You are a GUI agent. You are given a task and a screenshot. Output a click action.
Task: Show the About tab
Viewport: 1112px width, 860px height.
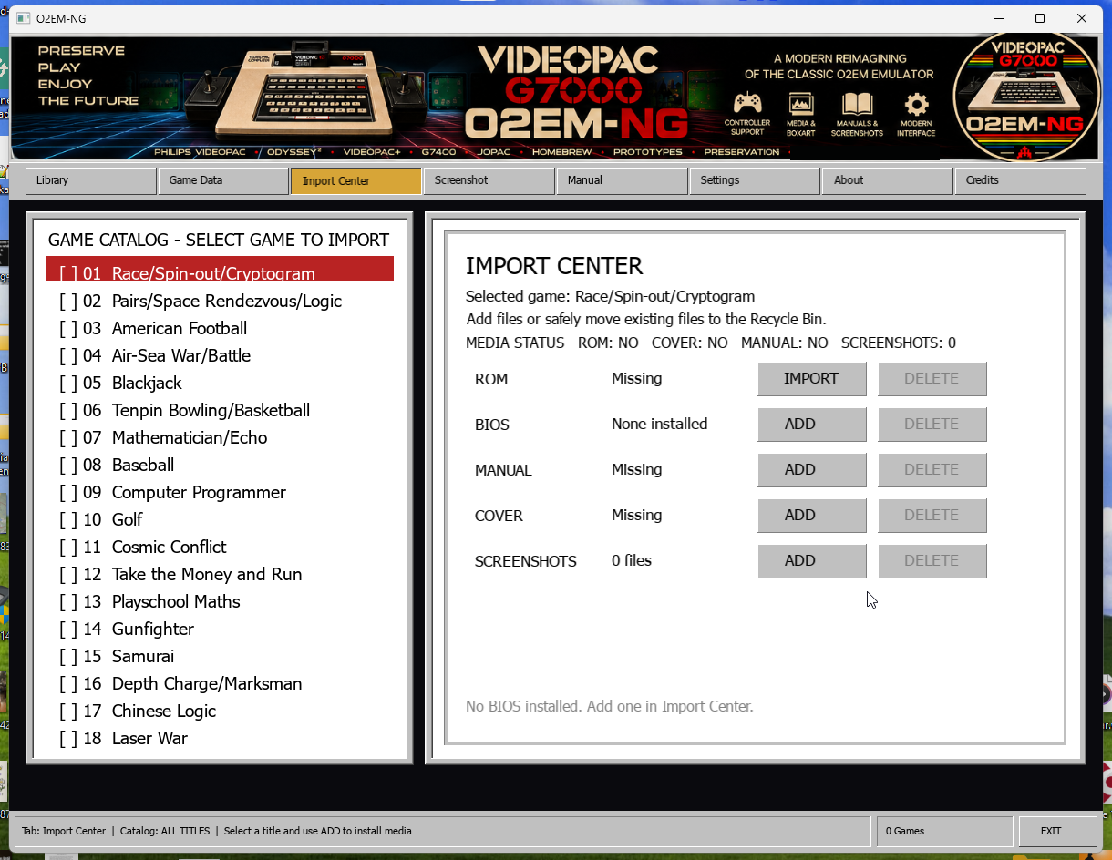tap(887, 180)
